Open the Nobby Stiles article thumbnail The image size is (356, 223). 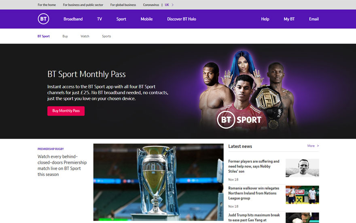(302, 168)
